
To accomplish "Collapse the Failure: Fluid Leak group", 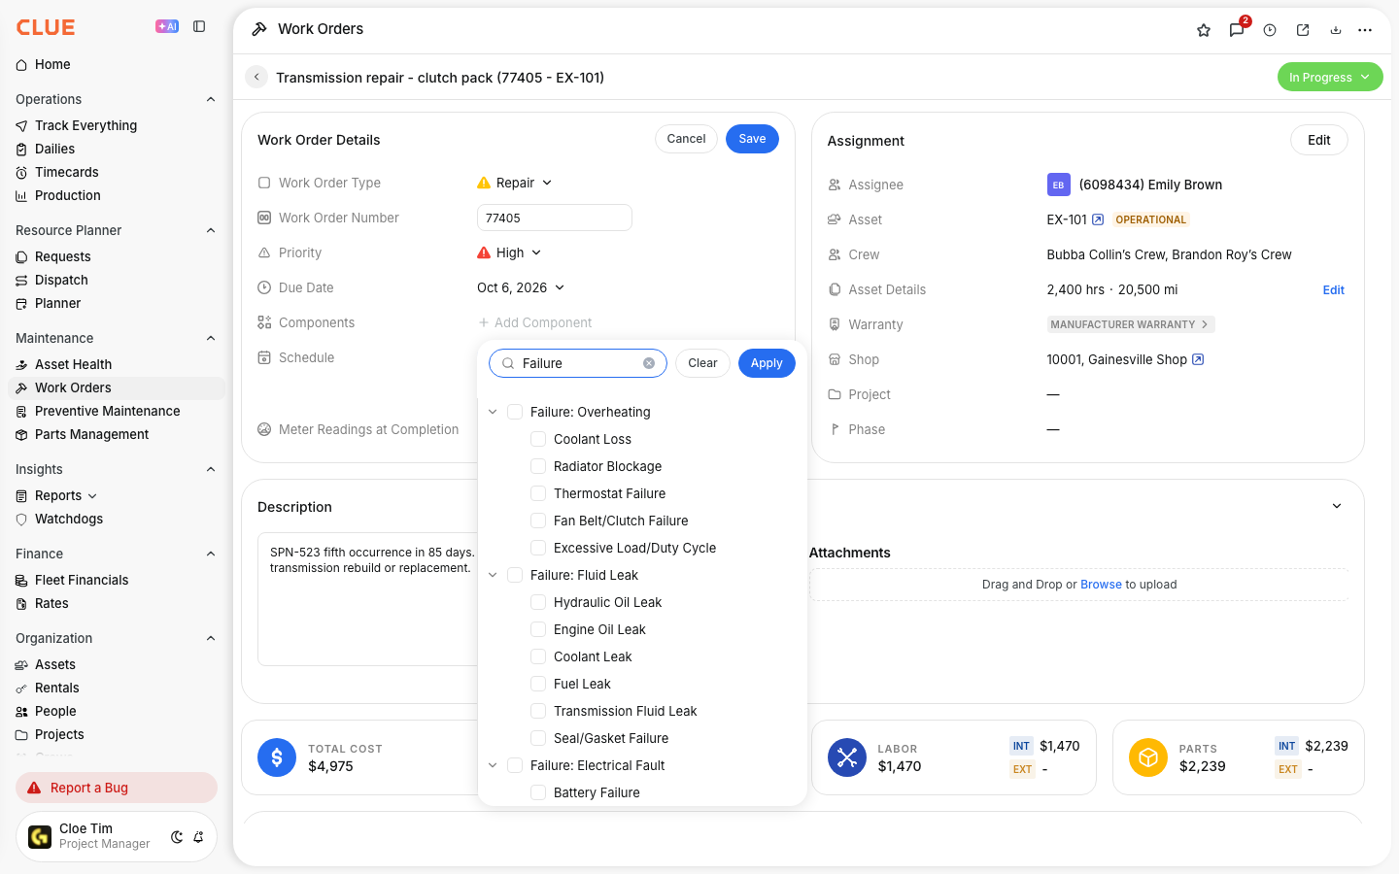I will [493, 575].
